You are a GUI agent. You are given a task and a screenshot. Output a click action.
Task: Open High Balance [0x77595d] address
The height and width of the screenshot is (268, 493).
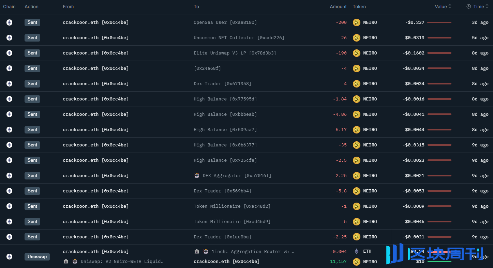point(225,99)
